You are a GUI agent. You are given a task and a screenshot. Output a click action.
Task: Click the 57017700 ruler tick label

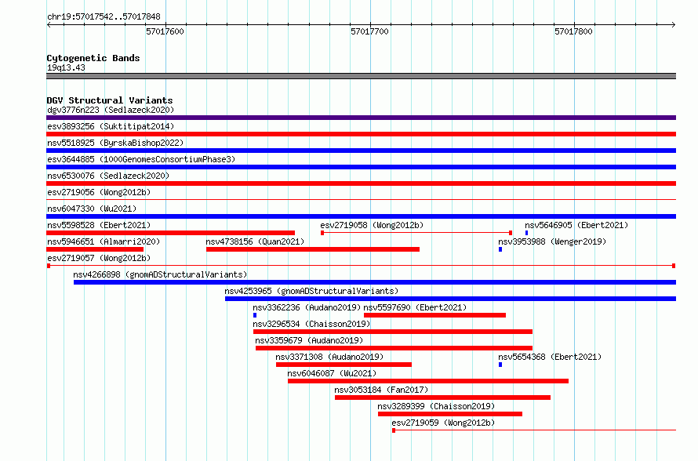[x=369, y=31]
